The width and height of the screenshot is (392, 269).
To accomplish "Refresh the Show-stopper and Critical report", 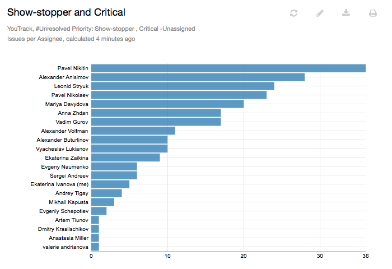I will [293, 13].
